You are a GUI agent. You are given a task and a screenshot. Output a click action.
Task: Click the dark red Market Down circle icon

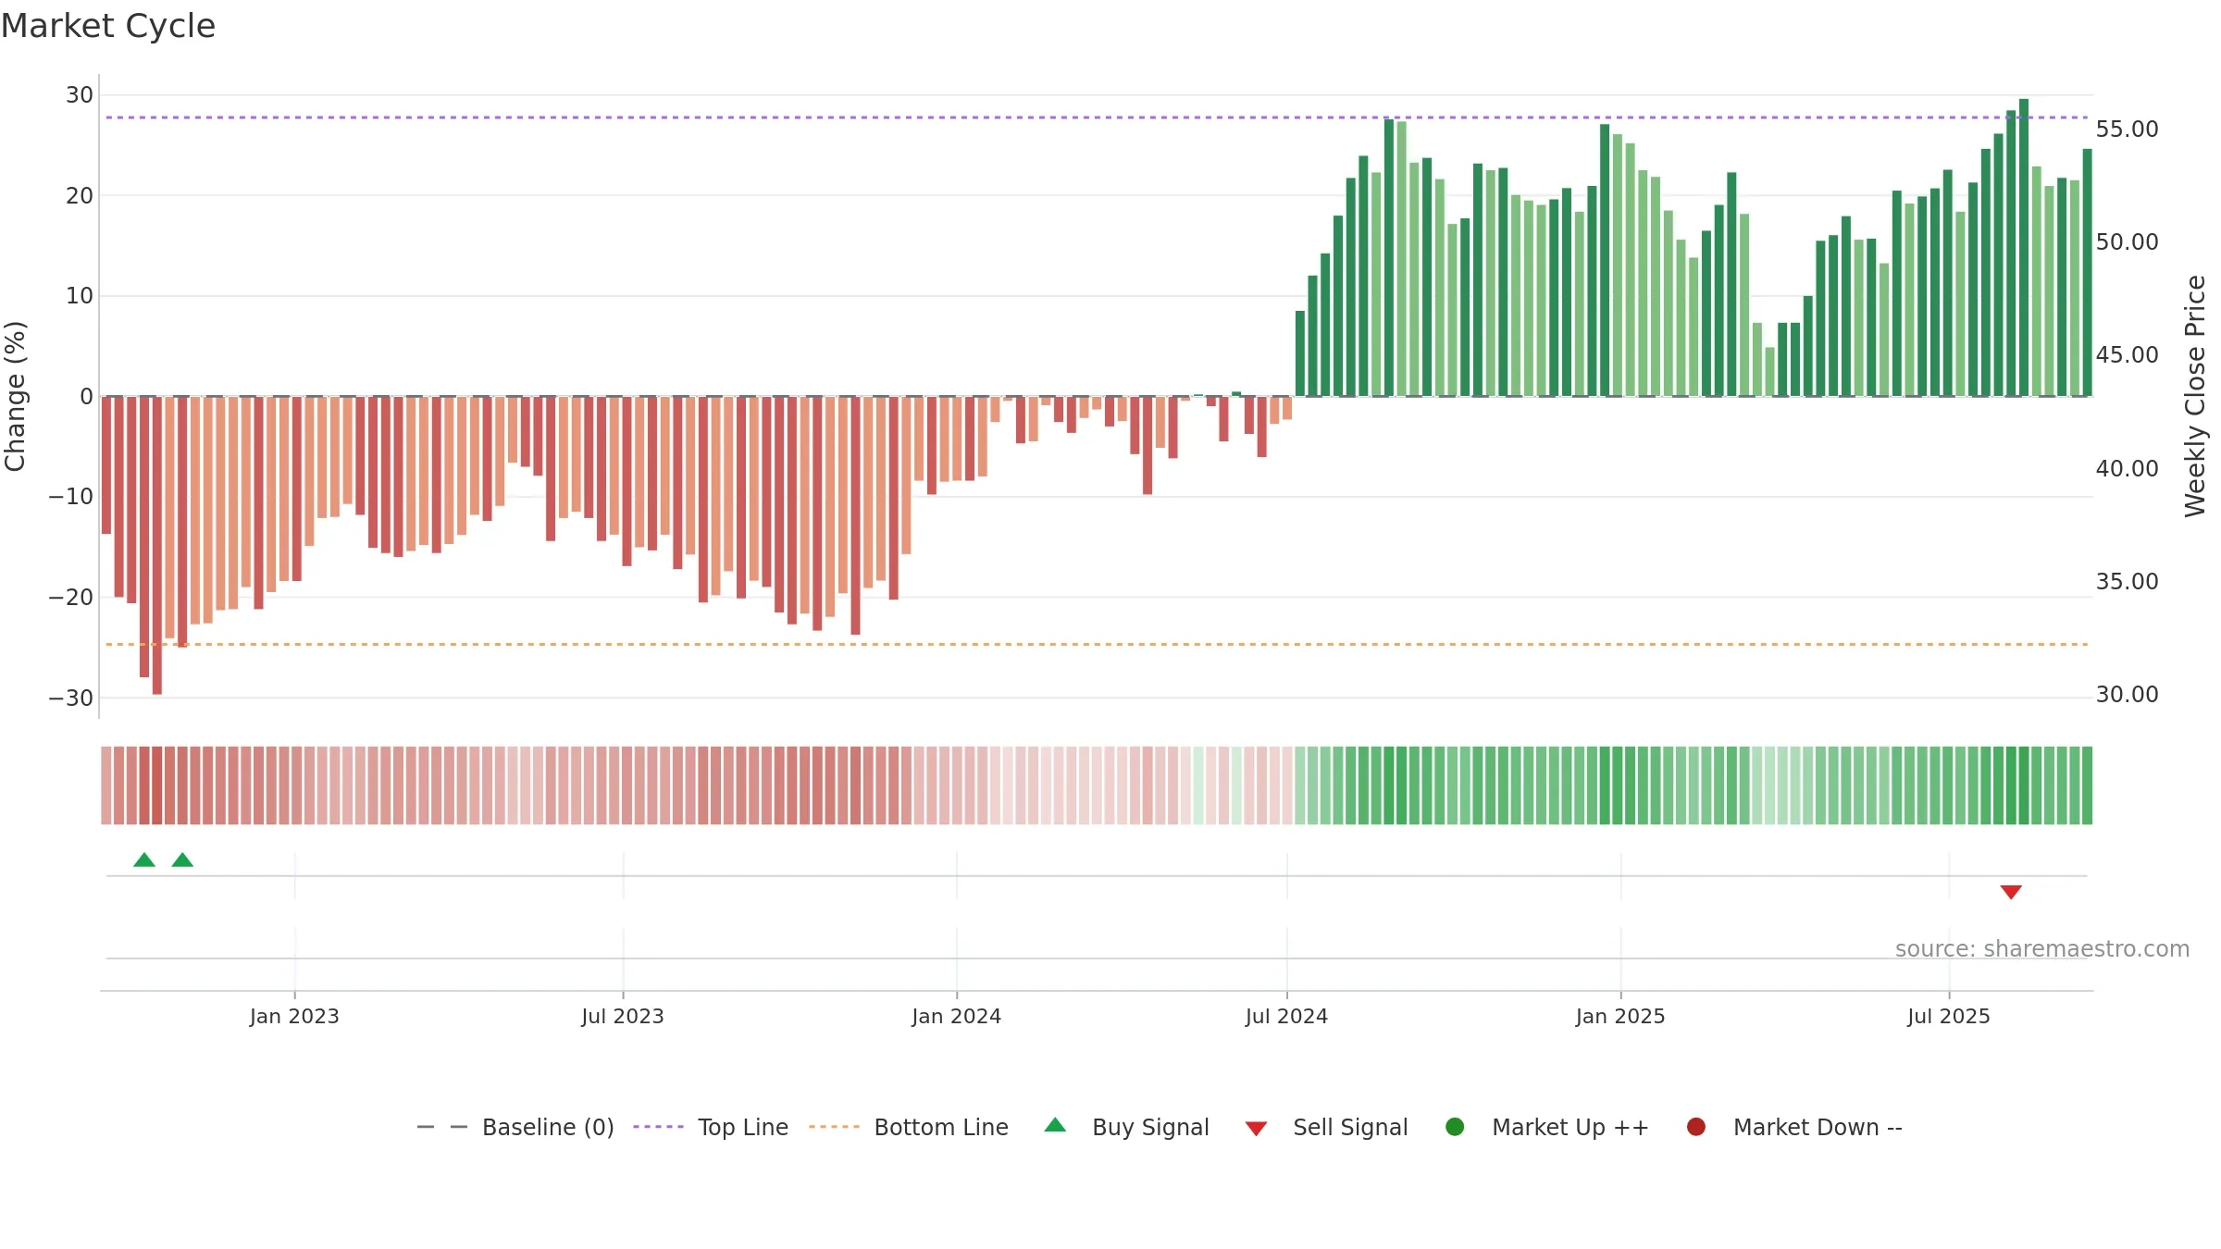pyautogui.click(x=1696, y=1127)
